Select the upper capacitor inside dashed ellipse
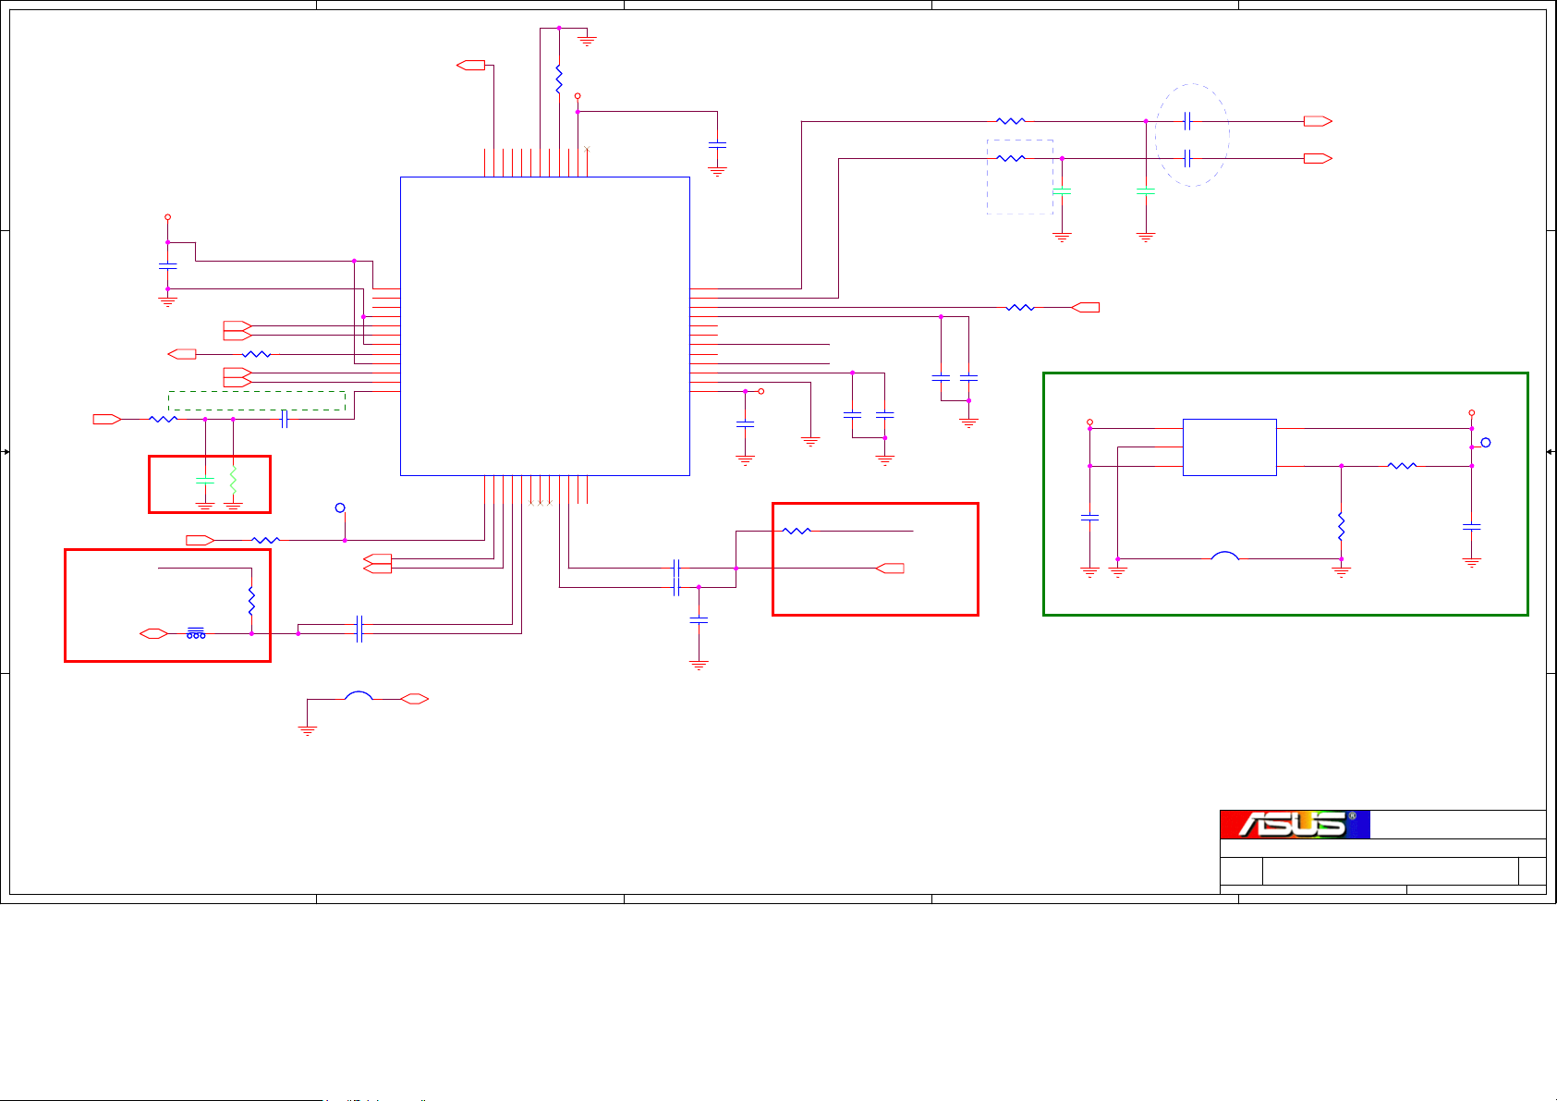Viewport: 1557px width, 1101px height. 1188,121
